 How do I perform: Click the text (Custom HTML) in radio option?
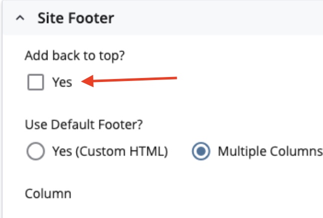click(x=121, y=152)
